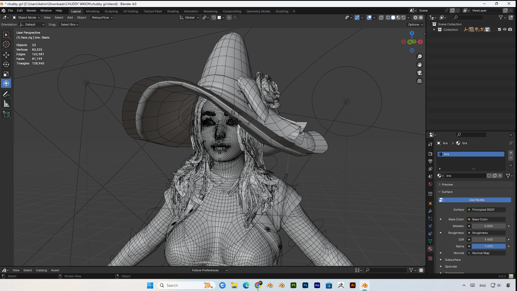Select the Move tool in the viewport toolbar
517x291 pixels.
click(x=6, y=55)
